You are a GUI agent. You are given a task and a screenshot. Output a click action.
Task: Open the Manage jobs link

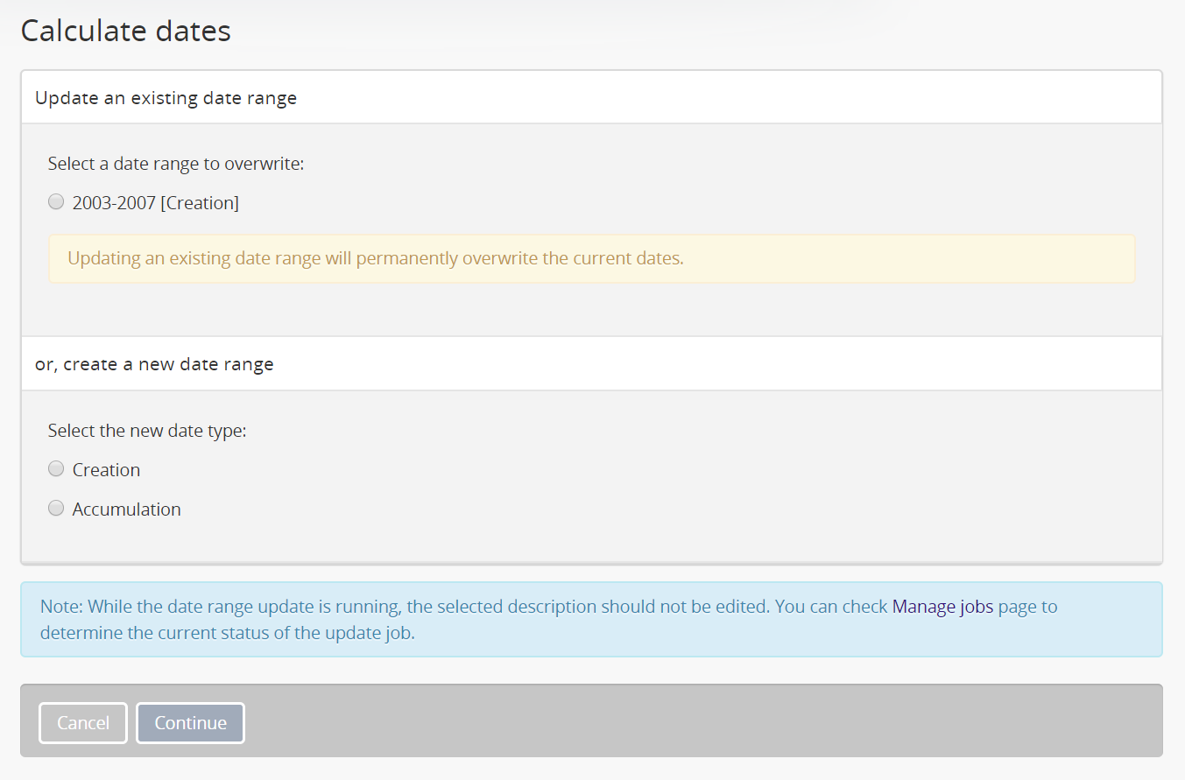coord(942,607)
